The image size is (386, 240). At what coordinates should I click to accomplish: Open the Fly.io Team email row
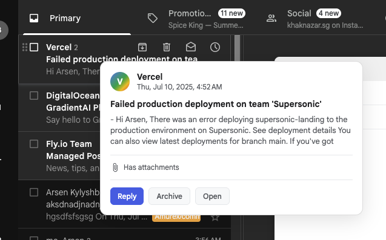(59, 156)
